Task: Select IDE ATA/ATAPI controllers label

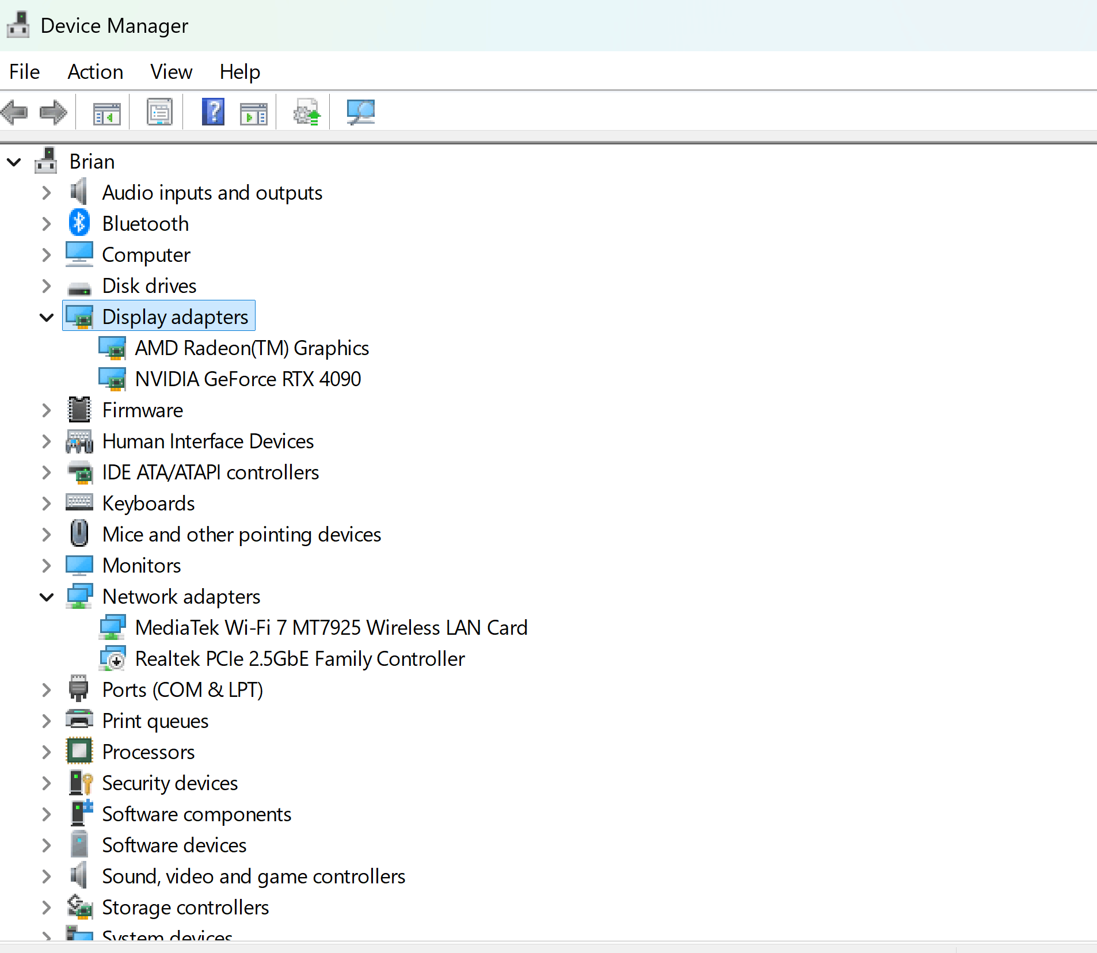Action: [x=211, y=472]
